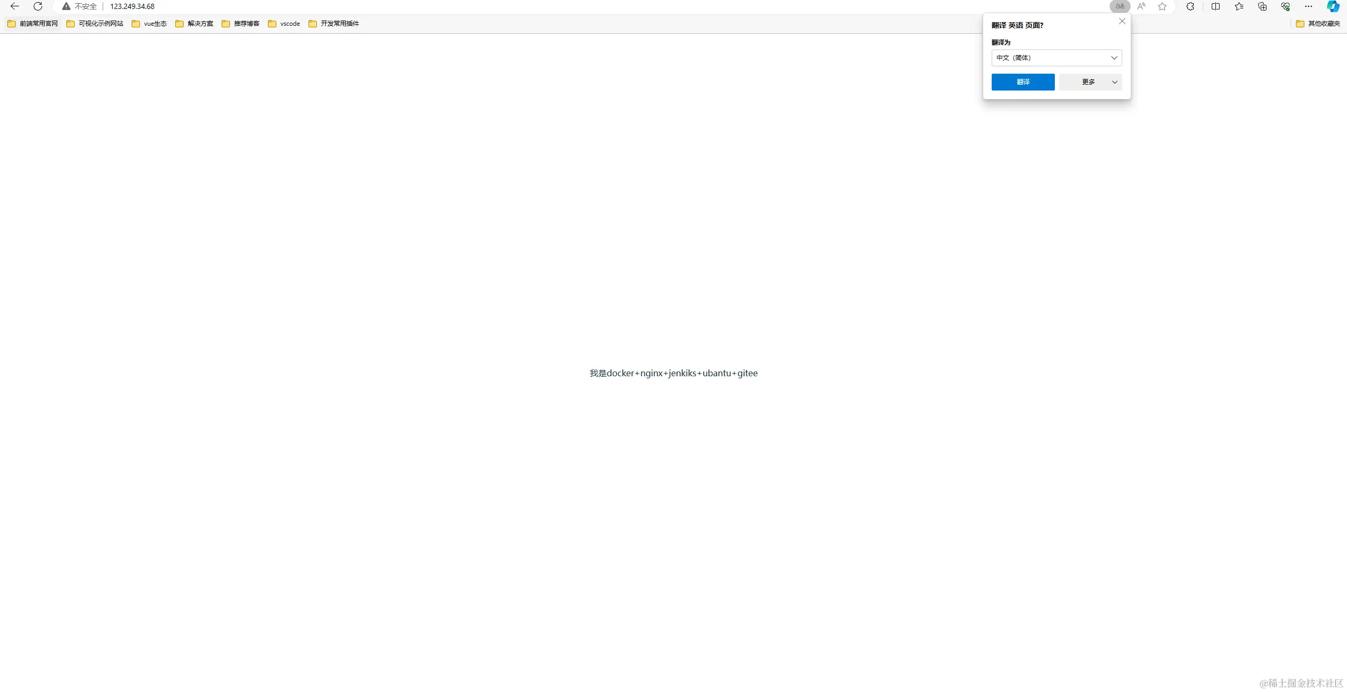The height and width of the screenshot is (692, 1347).
Task: Open the Extensions puzzle icon
Action: pos(1190,6)
